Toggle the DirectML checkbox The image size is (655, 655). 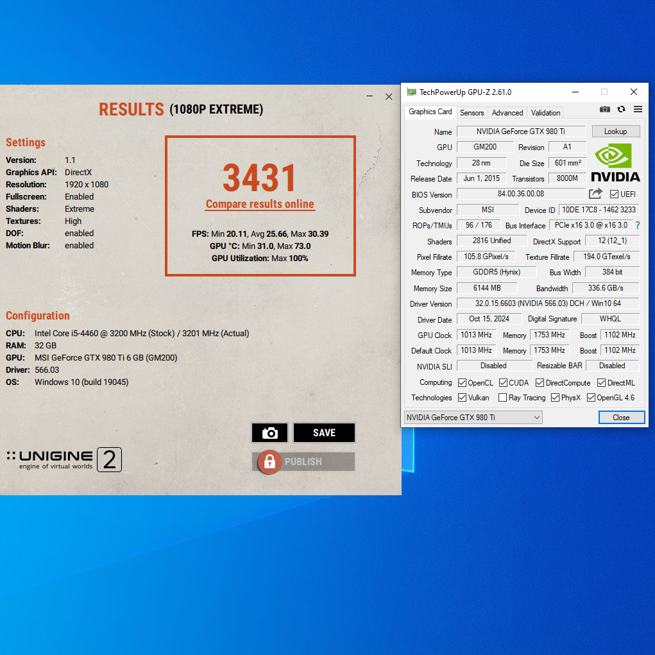602,382
